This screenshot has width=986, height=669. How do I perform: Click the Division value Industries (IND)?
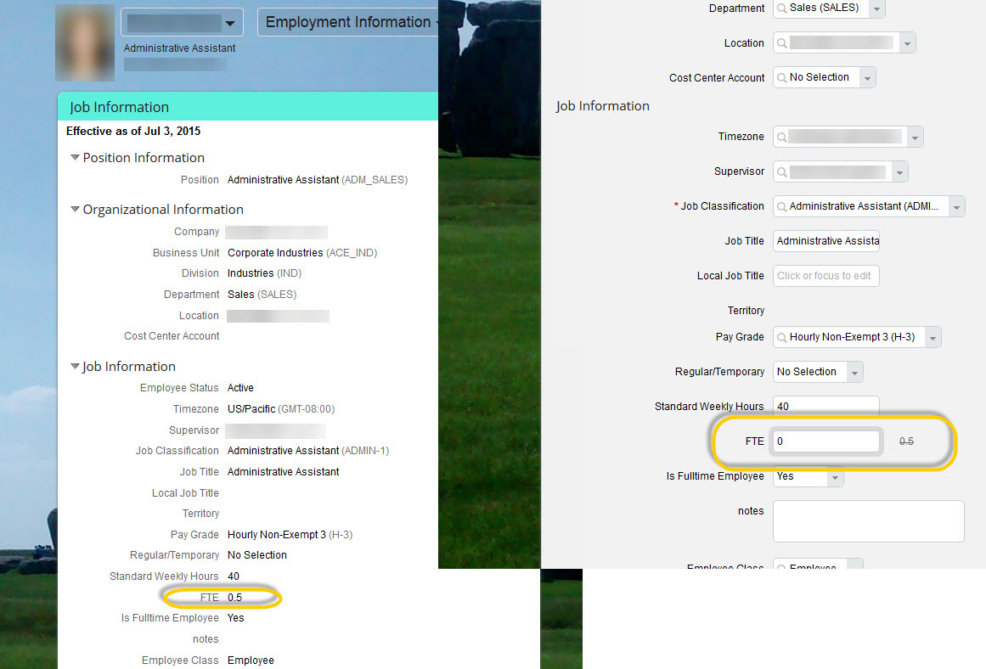(264, 273)
